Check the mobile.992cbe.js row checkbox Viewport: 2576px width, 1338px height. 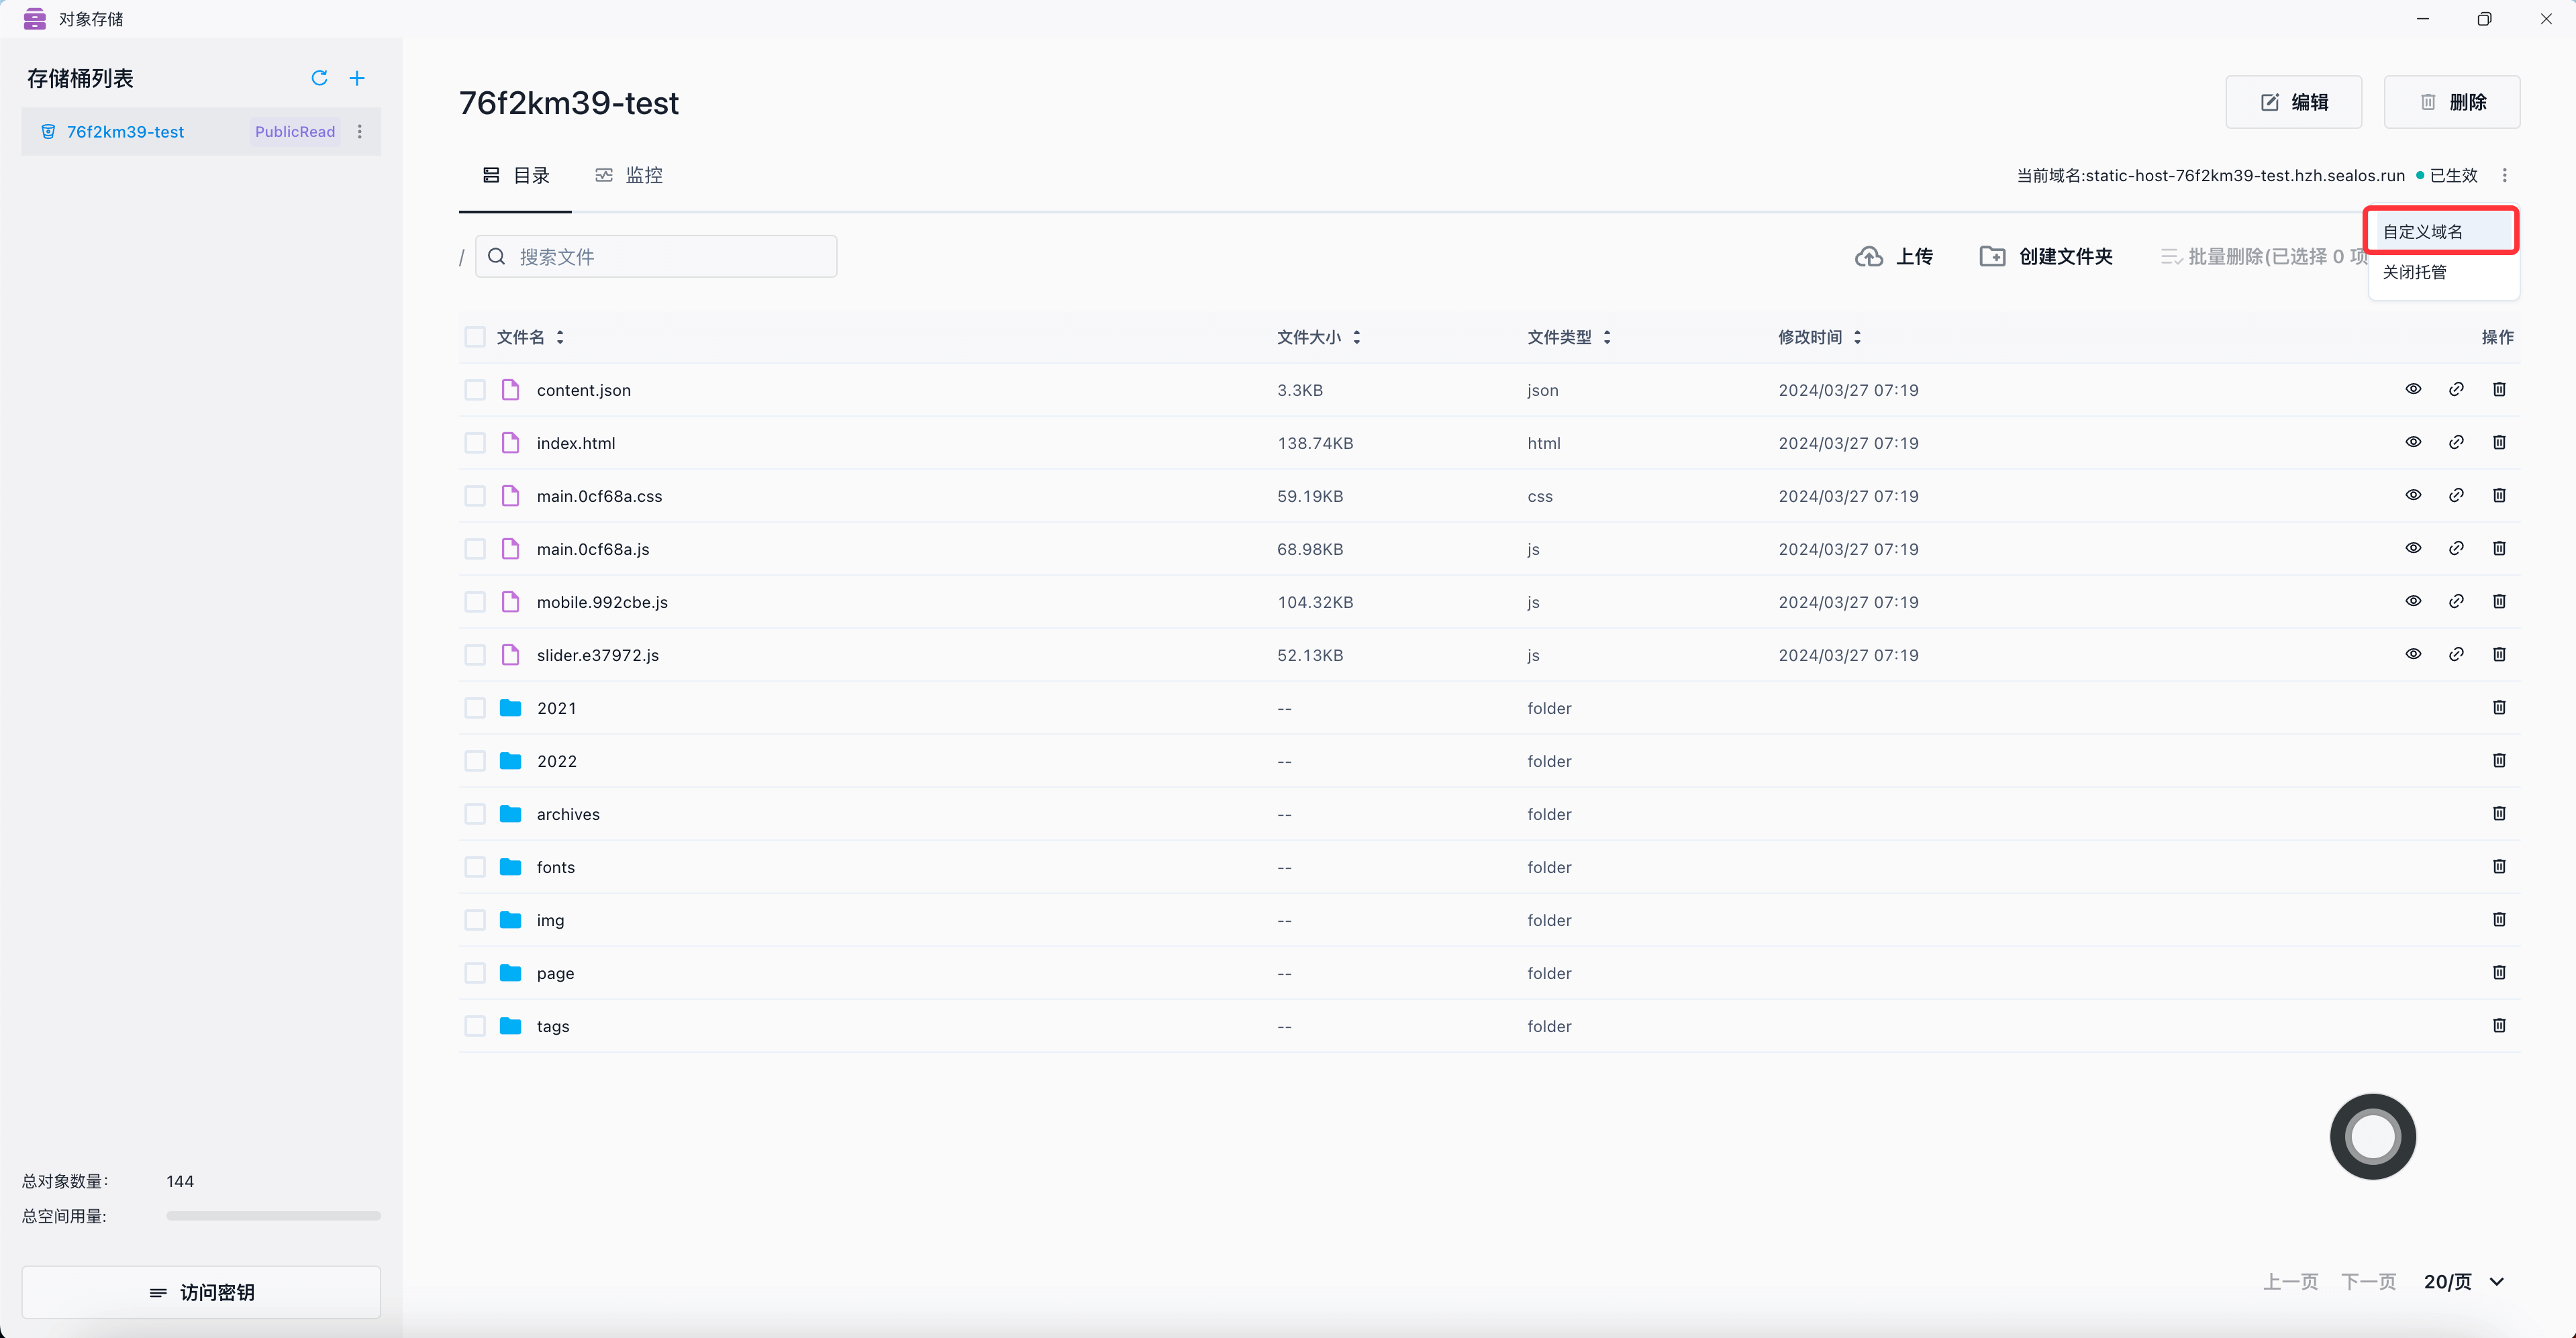pyautogui.click(x=475, y=602)
